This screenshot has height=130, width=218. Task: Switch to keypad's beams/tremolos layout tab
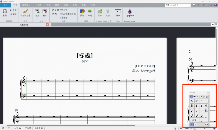tap(197, 97)
